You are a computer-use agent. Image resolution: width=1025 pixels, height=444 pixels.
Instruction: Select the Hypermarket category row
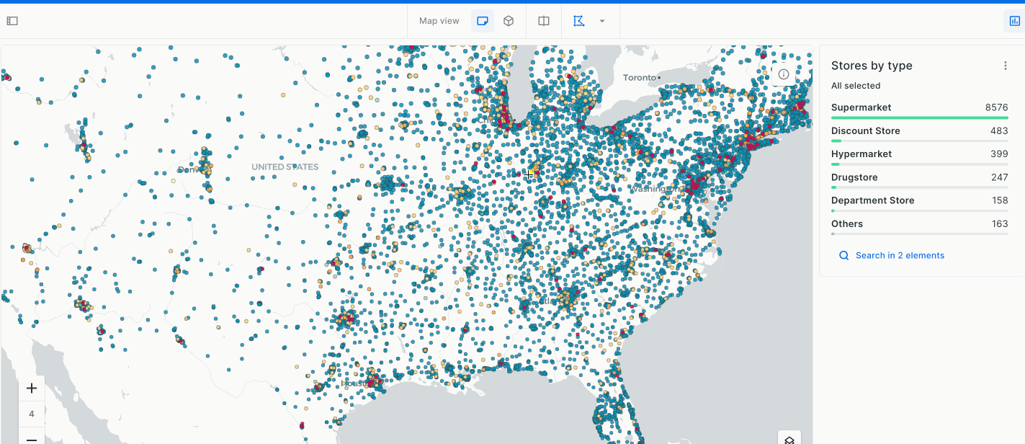(861, 154)
